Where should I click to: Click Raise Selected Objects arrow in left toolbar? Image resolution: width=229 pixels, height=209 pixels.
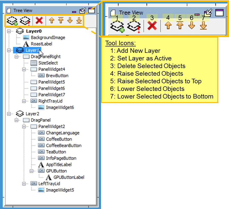pos(52,20)
